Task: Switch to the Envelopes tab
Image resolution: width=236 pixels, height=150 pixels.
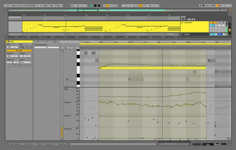Action: (46, 42)
